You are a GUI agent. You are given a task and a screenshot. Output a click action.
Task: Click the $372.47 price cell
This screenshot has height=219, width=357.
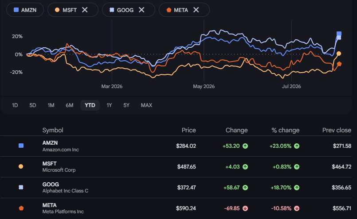(x=187, y=188)
